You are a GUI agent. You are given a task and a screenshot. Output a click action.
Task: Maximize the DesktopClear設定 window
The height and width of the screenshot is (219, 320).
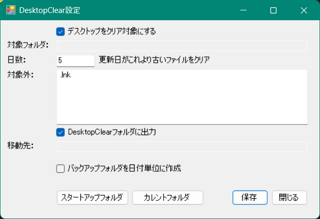(273, 10)
